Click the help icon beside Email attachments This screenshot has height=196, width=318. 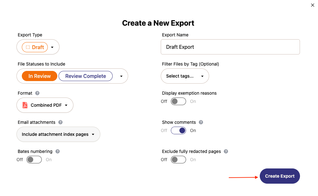coord(60,122)
